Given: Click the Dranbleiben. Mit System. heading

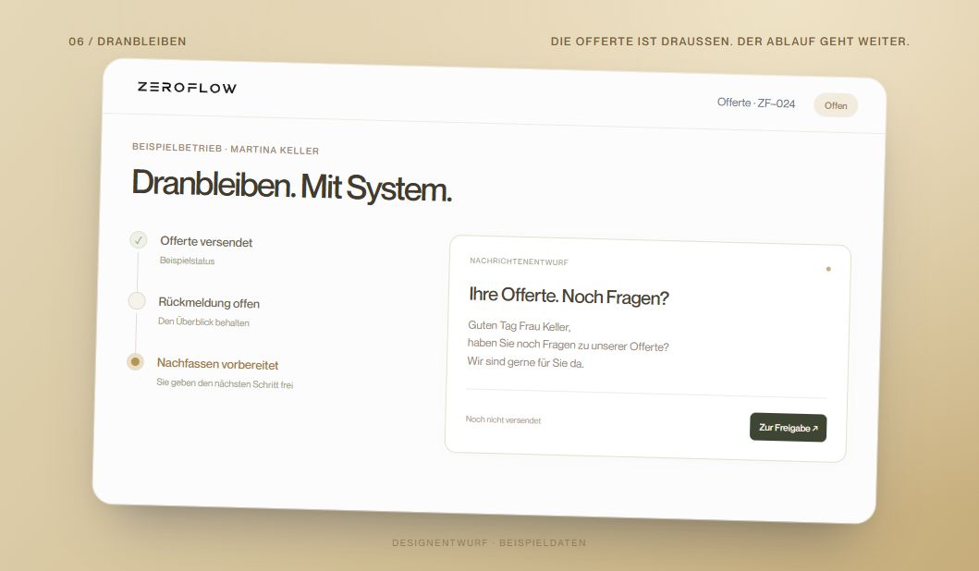Looking at the screenshot, I should [291, 186].
